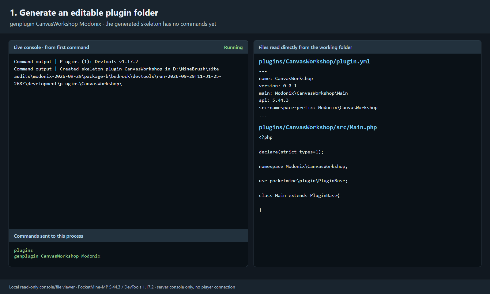Select the sent command 'genplugin CanvasWorkshop Modonix'
Screen dimensions: 490x294
click(x=57, y=256)
